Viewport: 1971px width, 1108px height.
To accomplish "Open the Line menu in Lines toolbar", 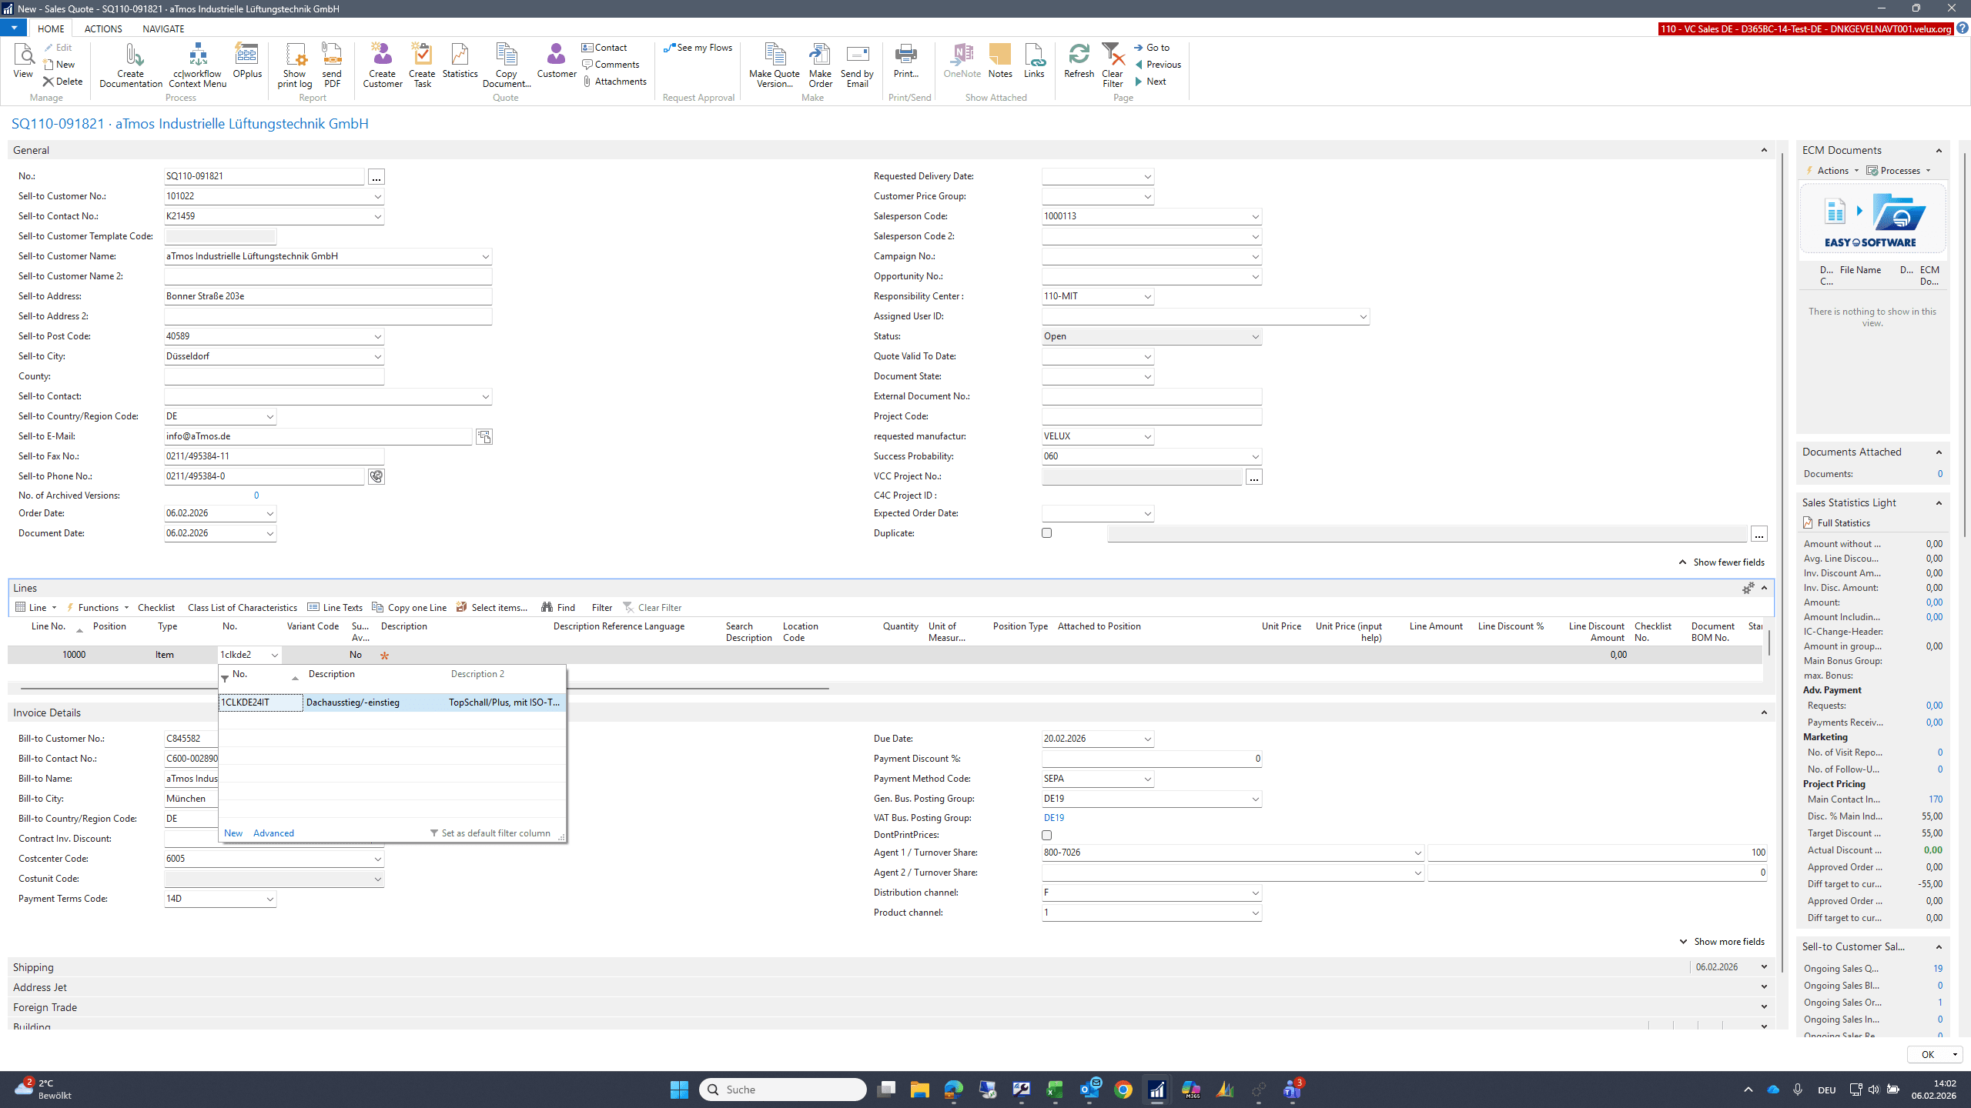I will pyautogui.click(x=36, y=607).
